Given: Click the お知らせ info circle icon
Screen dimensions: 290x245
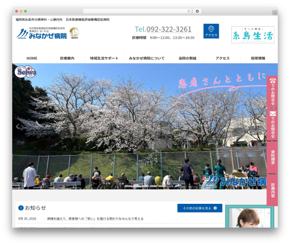Looking at the screenshot, I should pyautogui.click(x=21, y=208).
